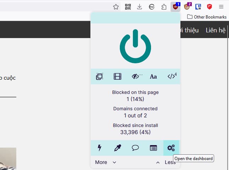
Task: Enter element zapper mode lightning icon
Action: (100, 148)
